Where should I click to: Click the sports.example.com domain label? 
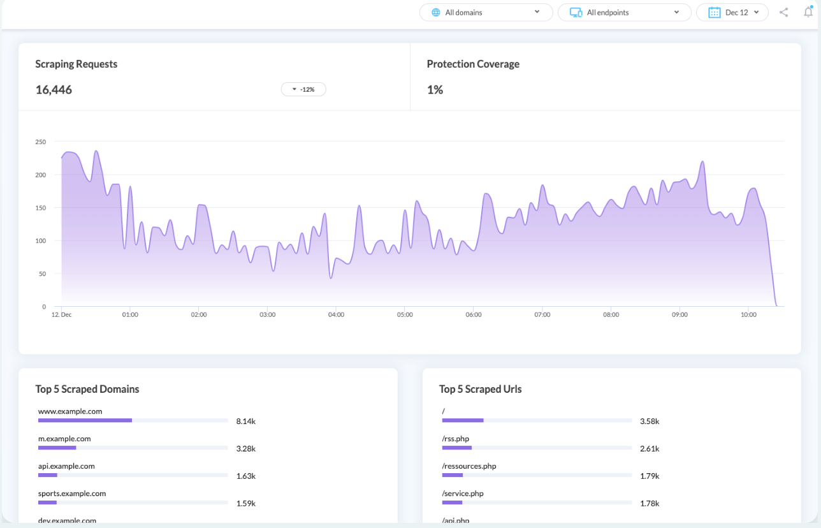(72, 494)
